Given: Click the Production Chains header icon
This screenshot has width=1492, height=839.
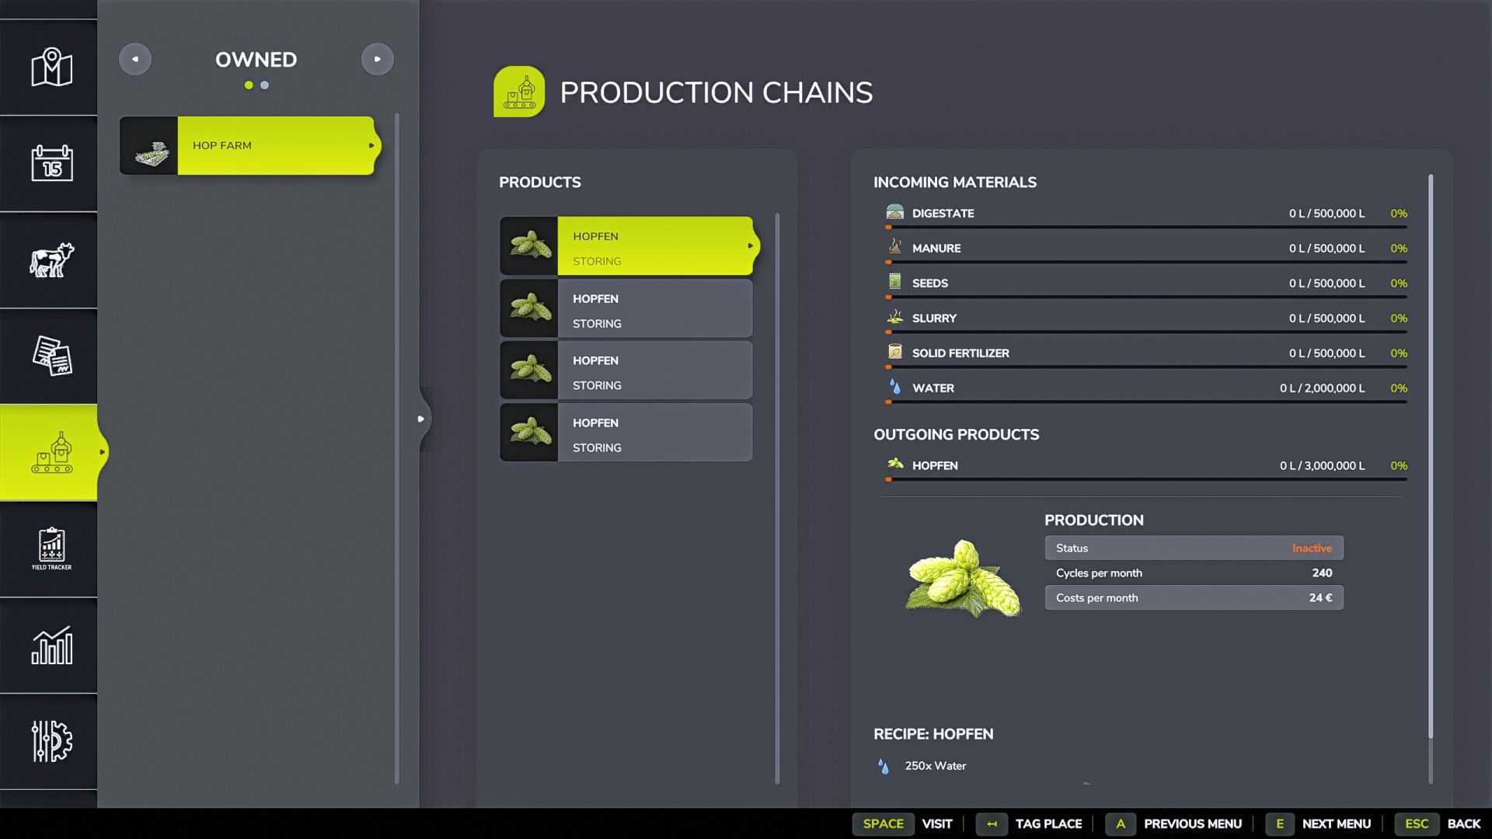Looking at the screenshot, I should click(519, 92).
